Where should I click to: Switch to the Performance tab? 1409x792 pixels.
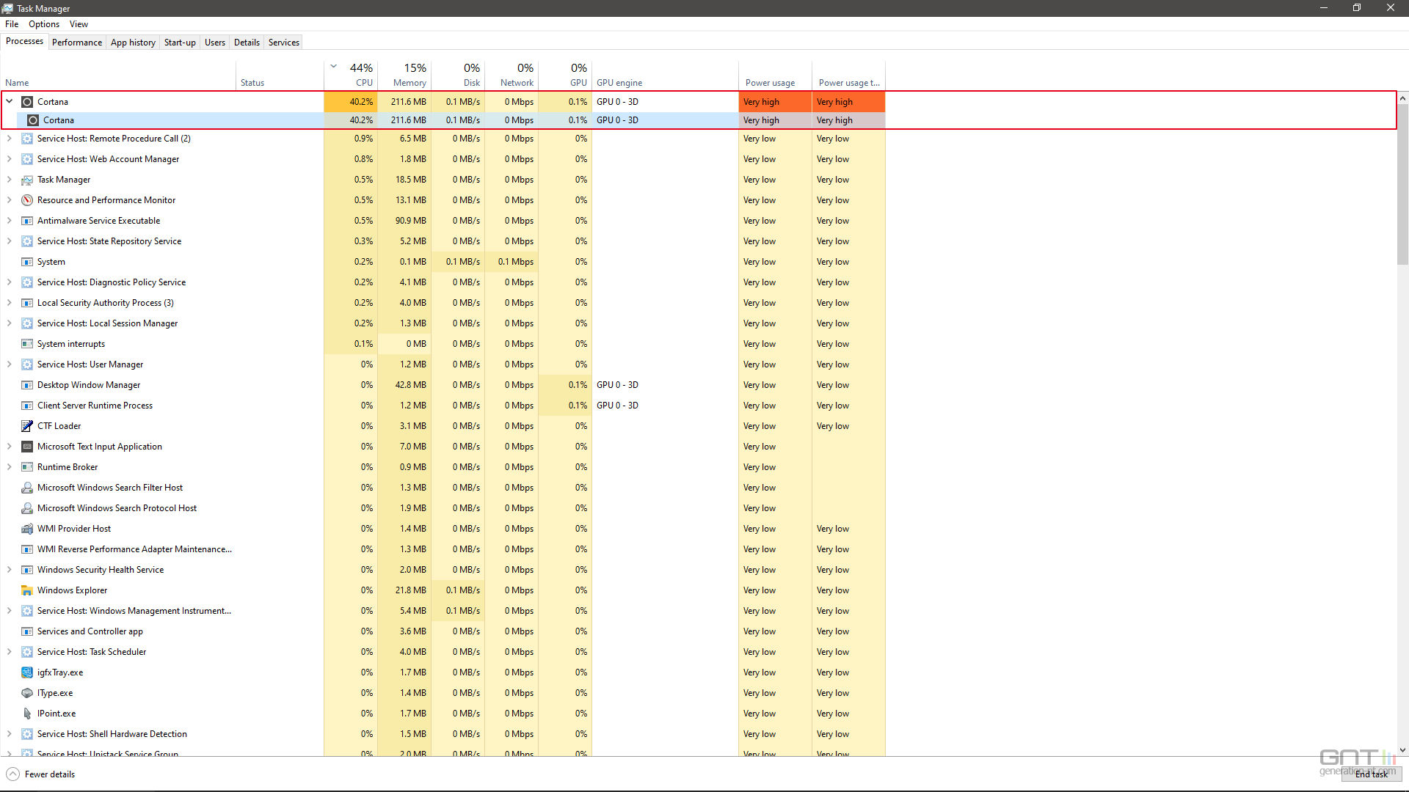[77, 43]
